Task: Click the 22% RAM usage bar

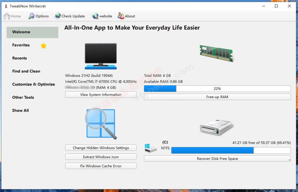Action: tap(217, 89)
